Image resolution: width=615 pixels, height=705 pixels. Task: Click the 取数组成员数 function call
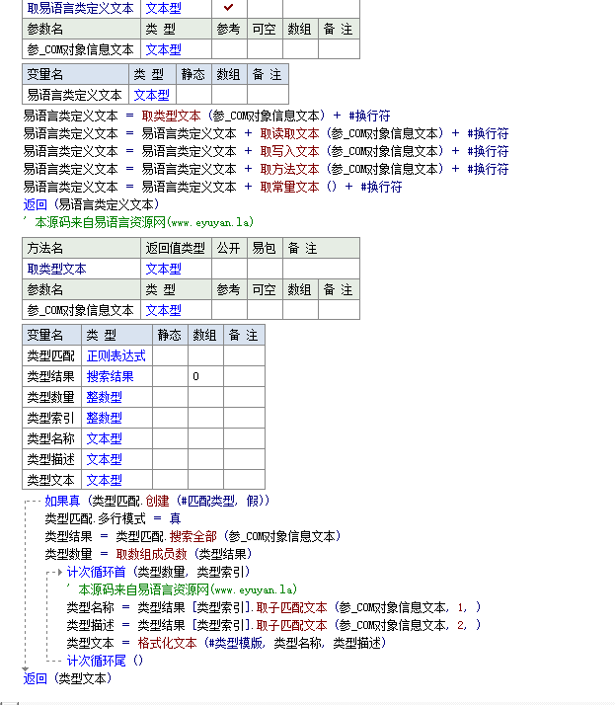click(151, 554)
